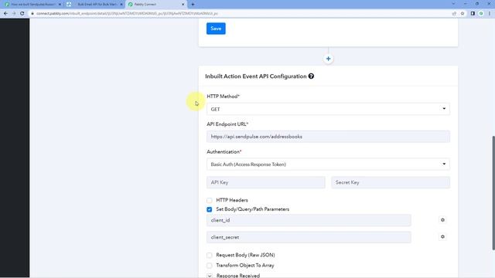Viewport: 495px width, 278px height.
Task: Close the Pabbly Connect browser tab
Action: 183,5
